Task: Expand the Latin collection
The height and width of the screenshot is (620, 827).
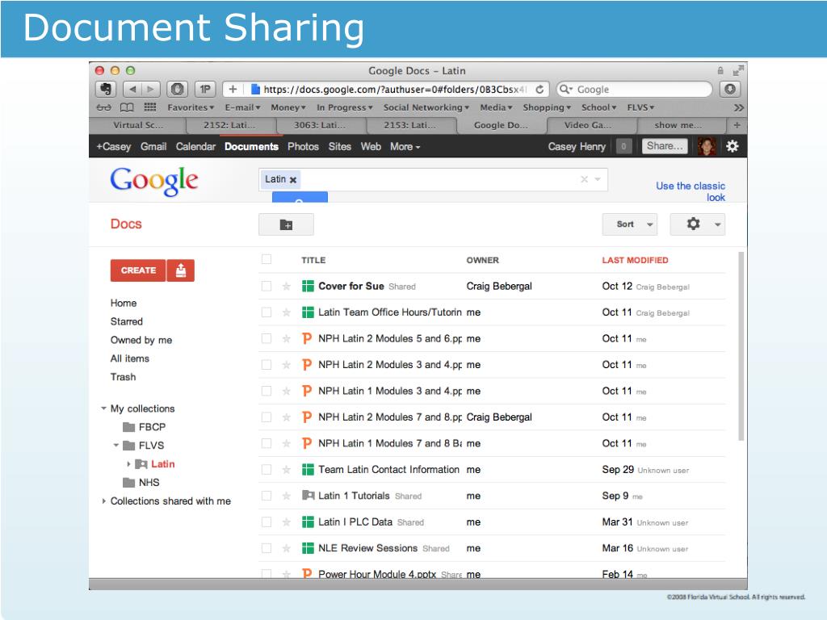Action: pyautogui.click(x=128, y=464)
